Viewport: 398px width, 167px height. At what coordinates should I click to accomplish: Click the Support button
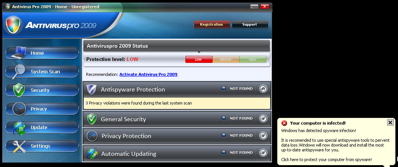[250, 25]
